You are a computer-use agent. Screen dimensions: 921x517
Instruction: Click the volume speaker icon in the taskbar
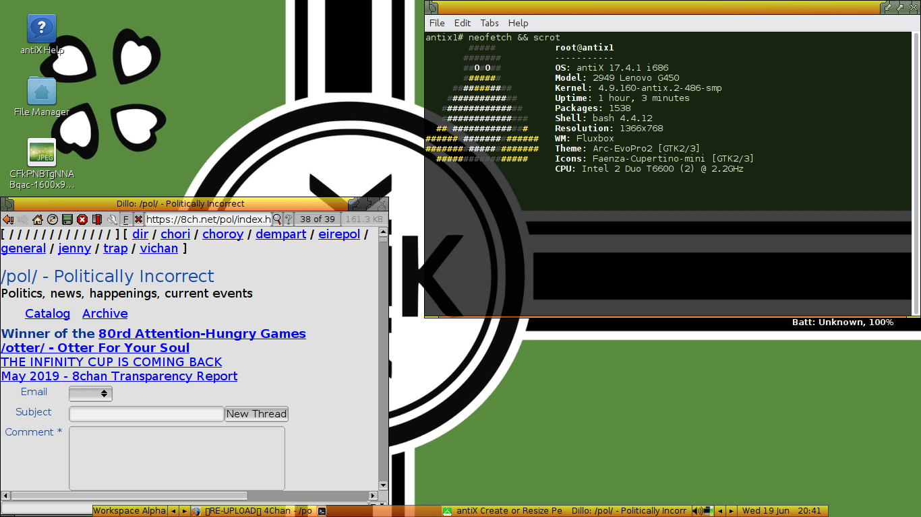click(x=696, y=510)
